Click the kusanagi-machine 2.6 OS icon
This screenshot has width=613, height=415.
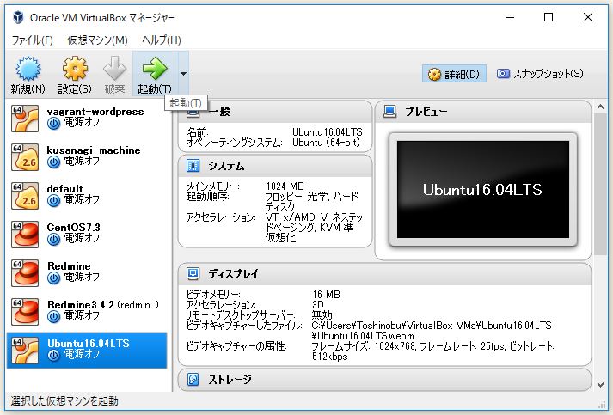coord(25,157)
